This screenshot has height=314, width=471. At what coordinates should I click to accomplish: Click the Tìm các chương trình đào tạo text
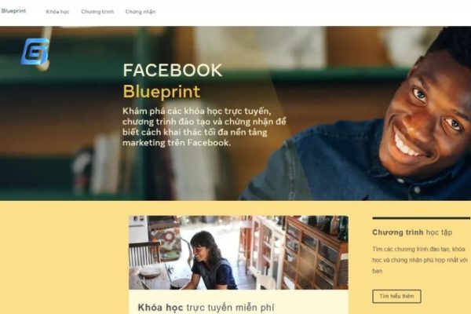[420, 260]
